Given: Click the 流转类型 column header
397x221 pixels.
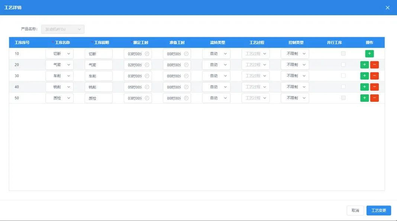Looking at the screenshot, I should tap(217, 42).
